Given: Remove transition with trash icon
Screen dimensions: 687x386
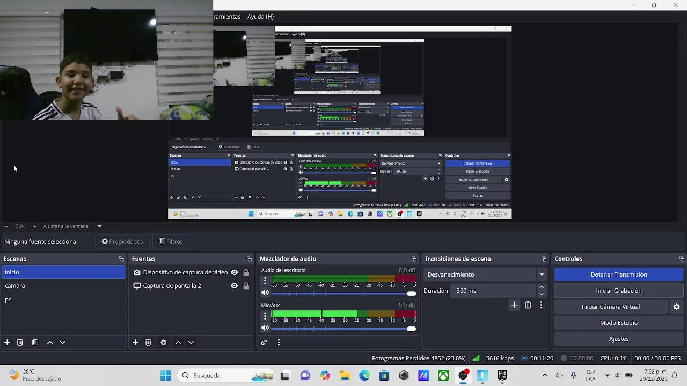Looking at the screenshot, I should [x=528, y=305].
